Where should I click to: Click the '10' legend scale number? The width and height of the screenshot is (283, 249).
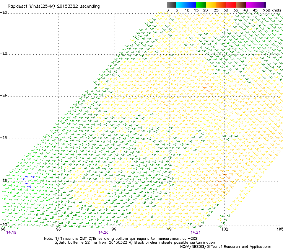pos(187,10)
